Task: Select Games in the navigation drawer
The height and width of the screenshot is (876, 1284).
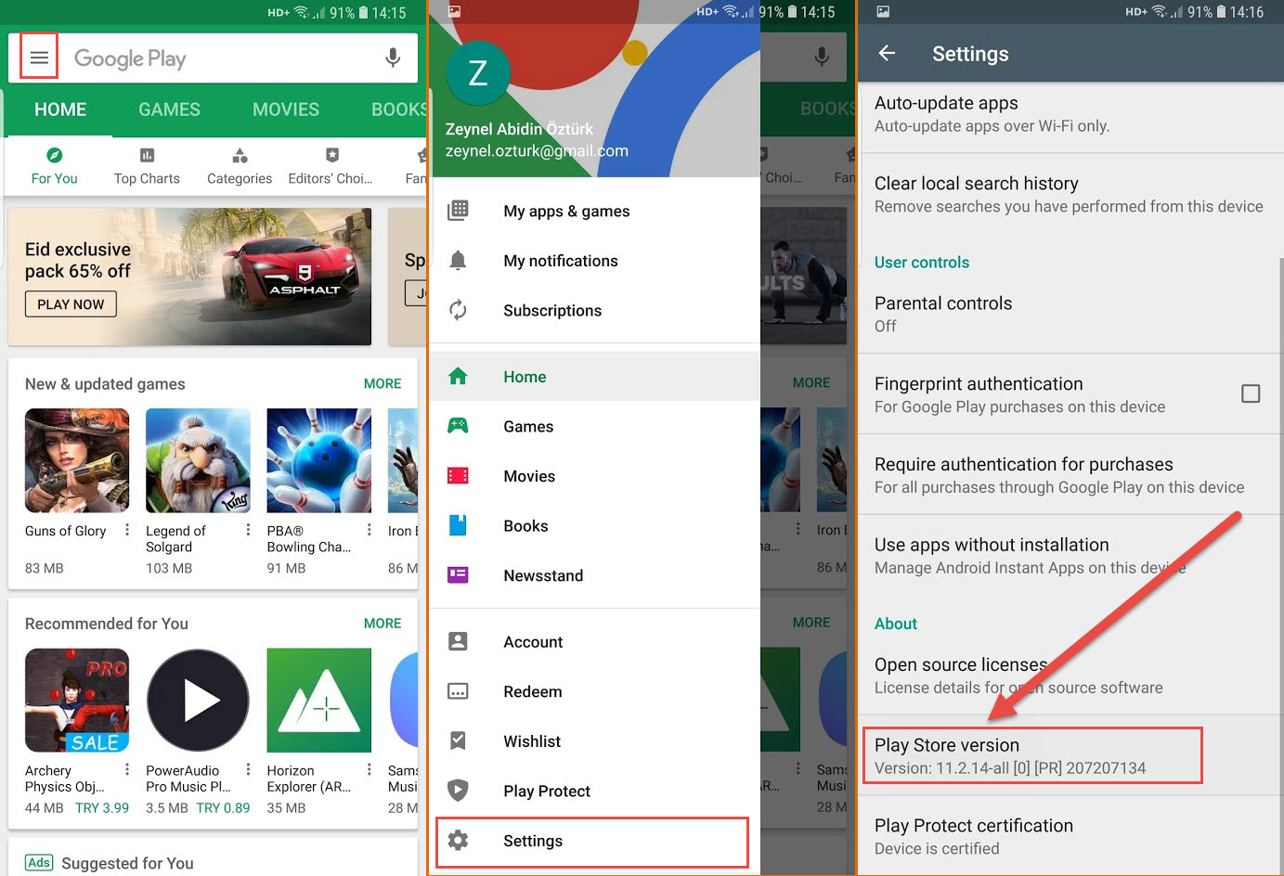Action: click(595, 427)
